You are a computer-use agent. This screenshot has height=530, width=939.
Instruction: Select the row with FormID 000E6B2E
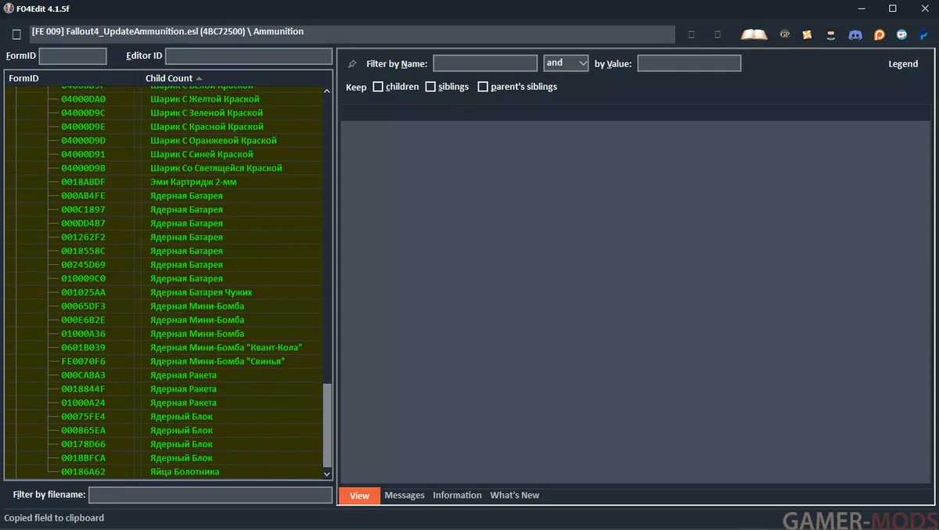tap(163, 321)
